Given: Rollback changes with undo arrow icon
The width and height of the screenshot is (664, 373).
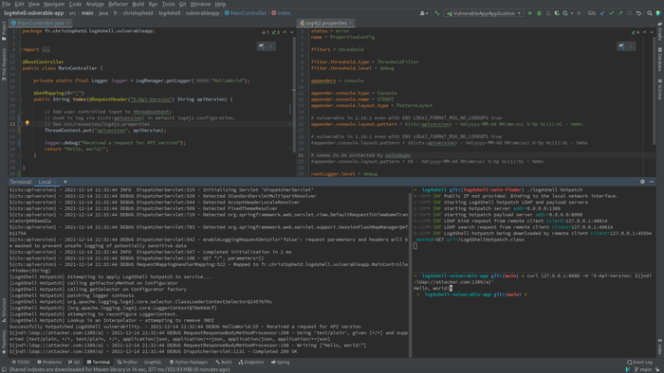Looking at the screenshot, I should pos(638,13).
